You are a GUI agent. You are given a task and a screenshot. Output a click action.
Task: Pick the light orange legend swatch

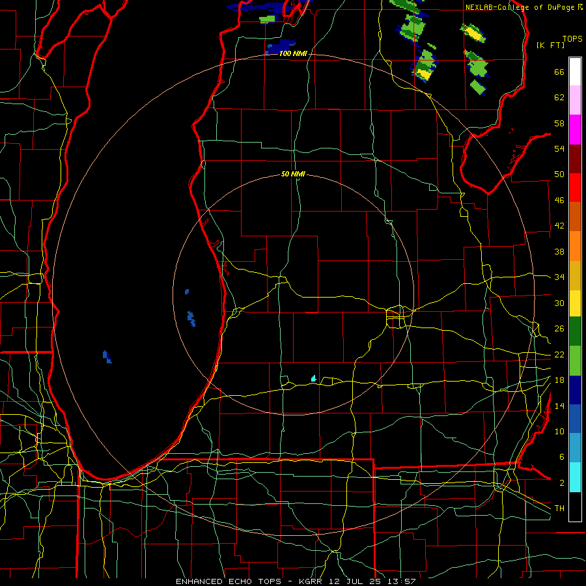click(575, 246)
